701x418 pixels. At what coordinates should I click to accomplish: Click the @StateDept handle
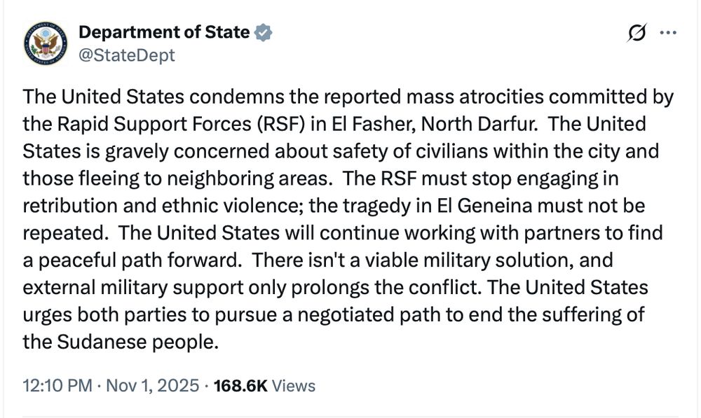click(x=126, y=55)
